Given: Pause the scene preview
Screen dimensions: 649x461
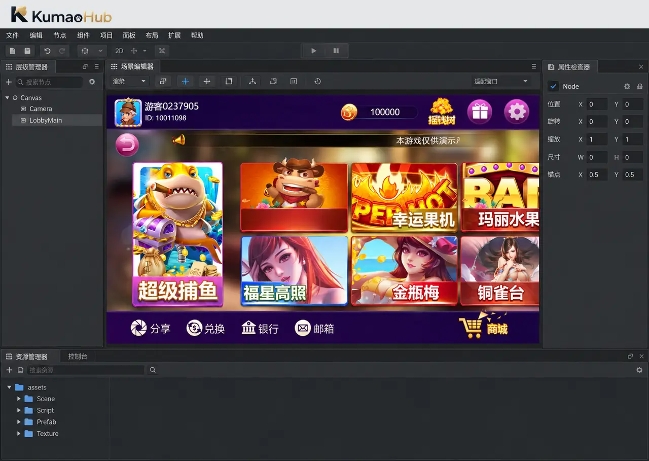Looking at the screenshot, I should [336, 51].
